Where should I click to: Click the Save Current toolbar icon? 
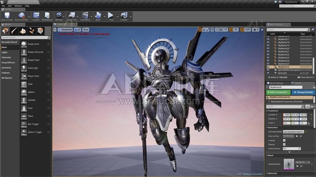click(7, 16)
